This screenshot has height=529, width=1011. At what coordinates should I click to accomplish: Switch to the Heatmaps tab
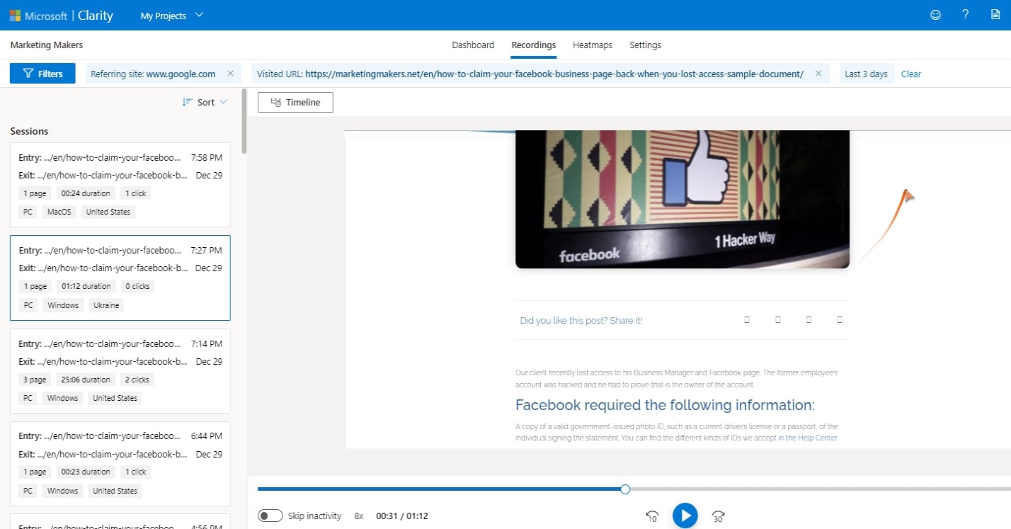[593, 45]
